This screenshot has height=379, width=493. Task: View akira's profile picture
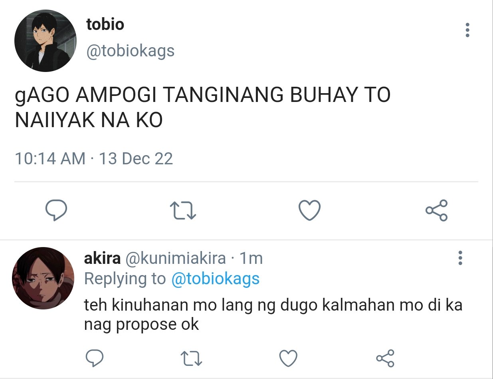43,278
